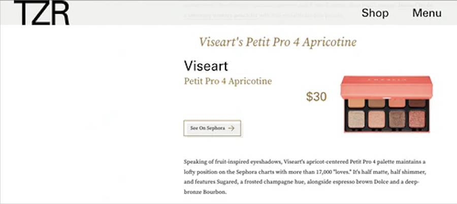Click the italic Viseart's Petit Pro 4 Apricotine heading
Image resolution: width=457 pixels, height=204 pixels.
click(x=278, y=42)
